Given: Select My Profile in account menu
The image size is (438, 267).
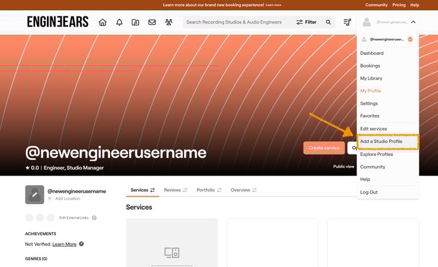Looking at the screenshot, I should 371,91.
